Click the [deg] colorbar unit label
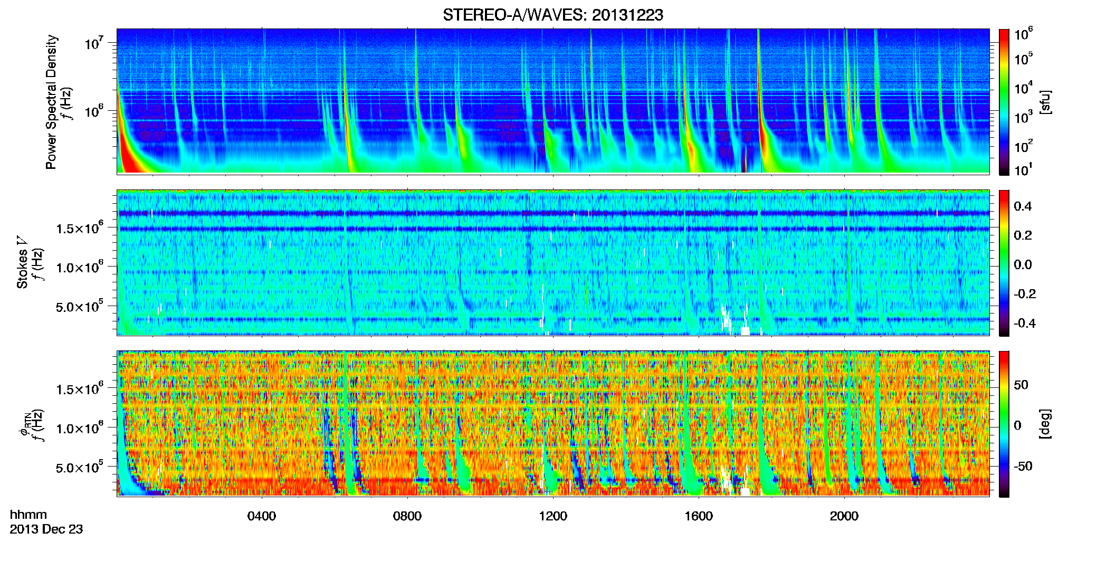 click(1045, 424)
